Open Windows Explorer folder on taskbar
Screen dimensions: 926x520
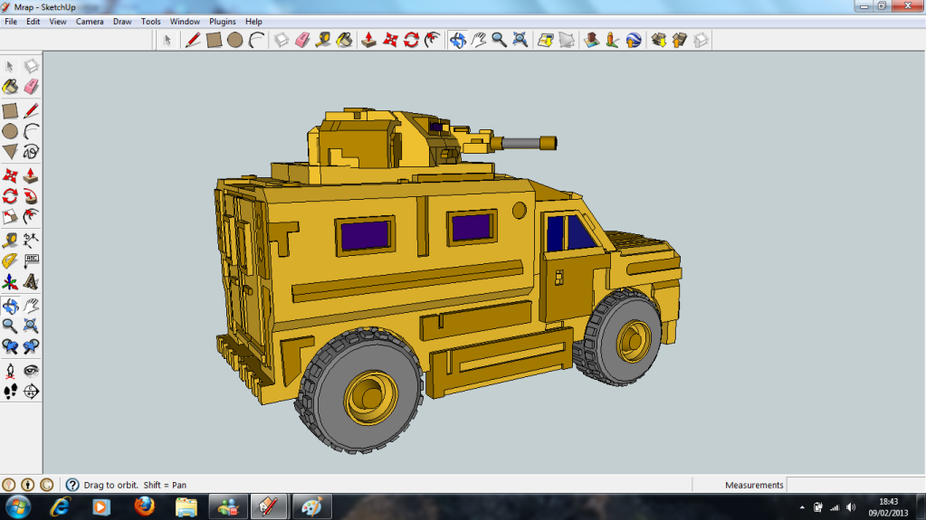(x=186, y=506)
